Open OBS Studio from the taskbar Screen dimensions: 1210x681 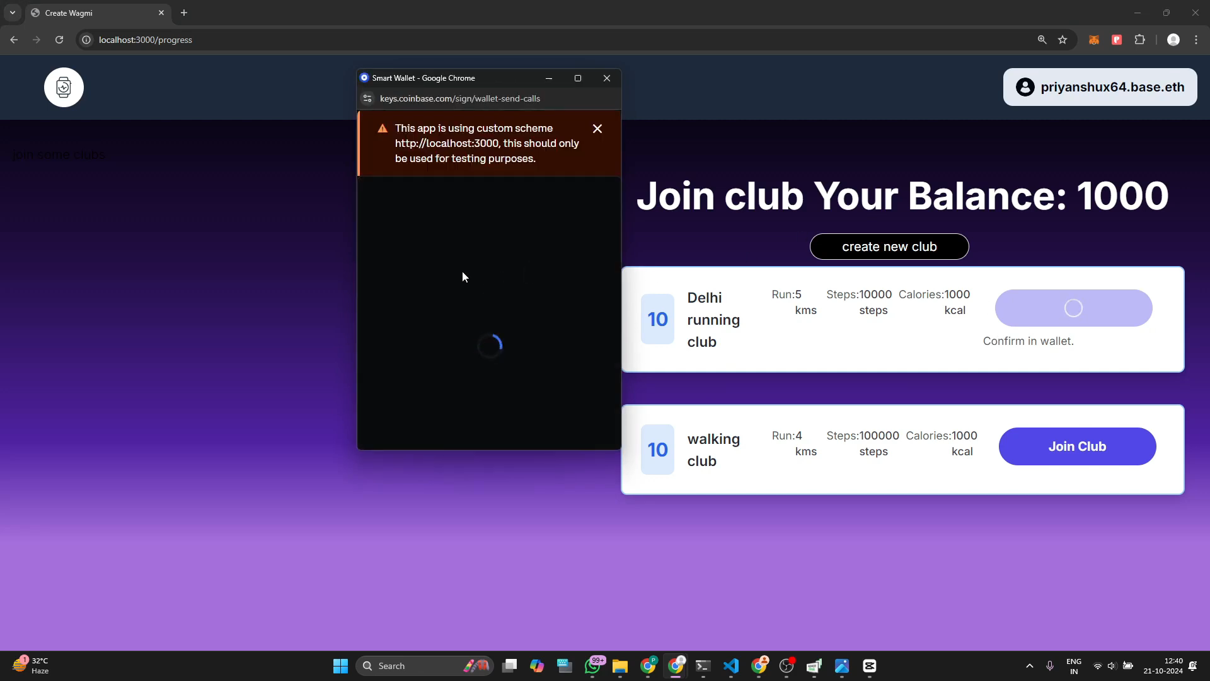786,666
